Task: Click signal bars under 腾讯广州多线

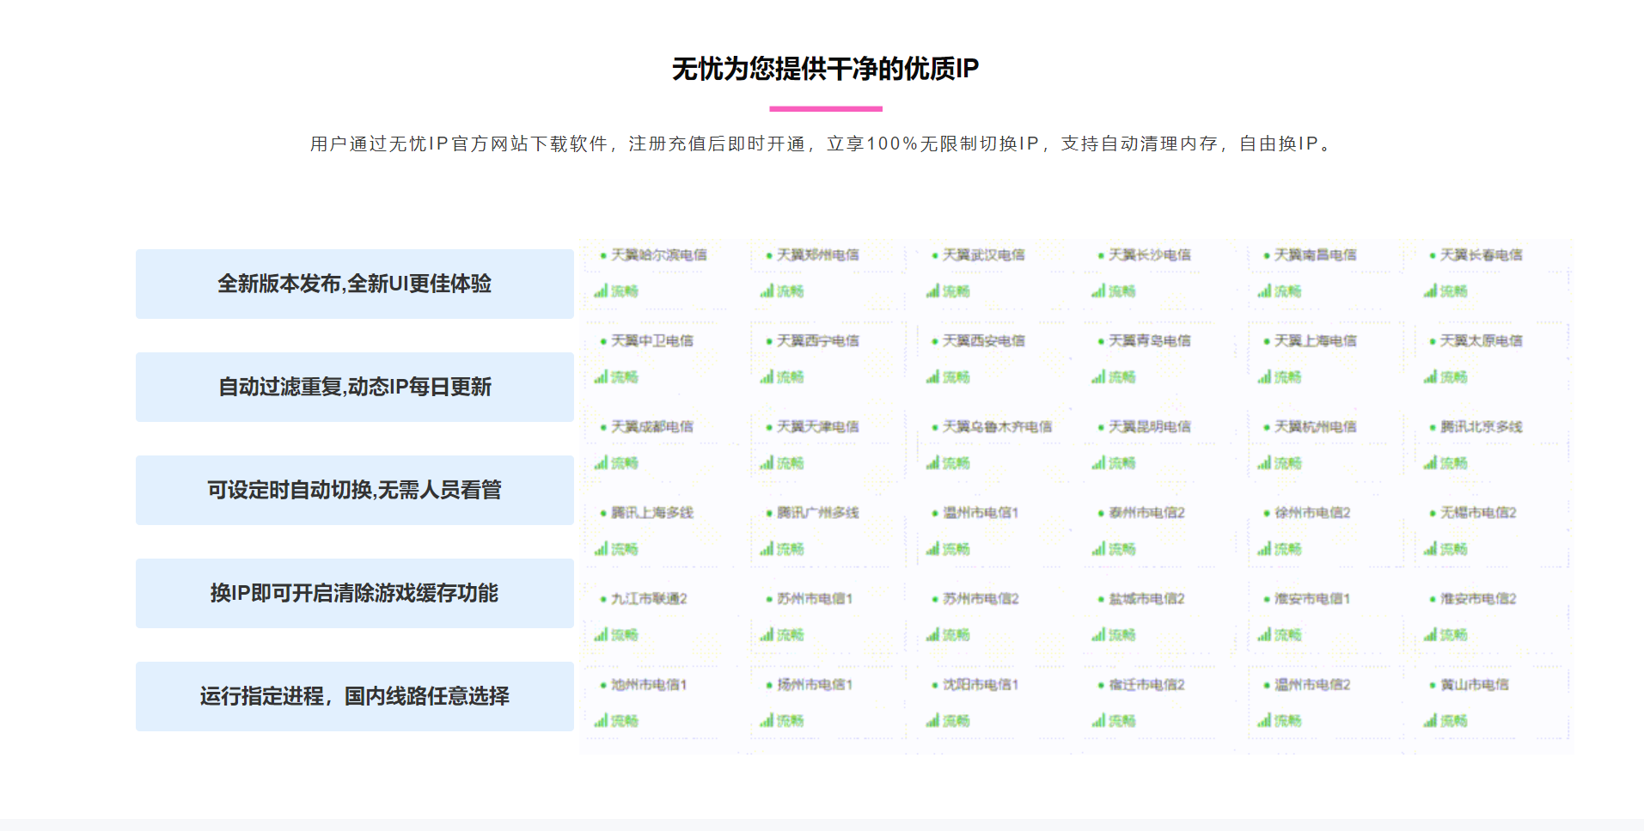Action: point(767,548)
